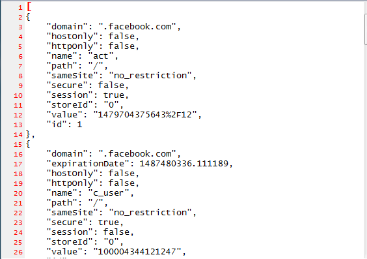367x259 pixels.
Task: Click line number 1 in the gutter
Action: (x=21, y=8)
